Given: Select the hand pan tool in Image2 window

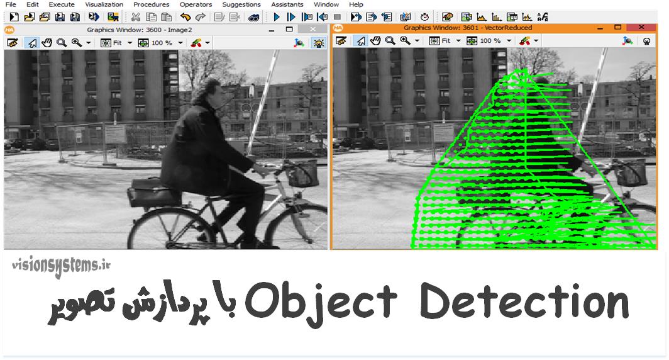Looking at the screenshot, I should click(47, 43).
